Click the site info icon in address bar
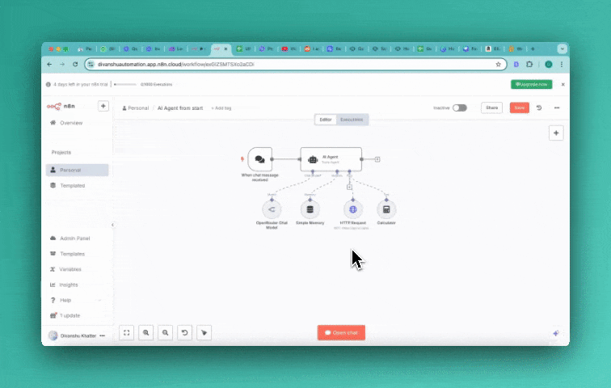 click(91, 65)
